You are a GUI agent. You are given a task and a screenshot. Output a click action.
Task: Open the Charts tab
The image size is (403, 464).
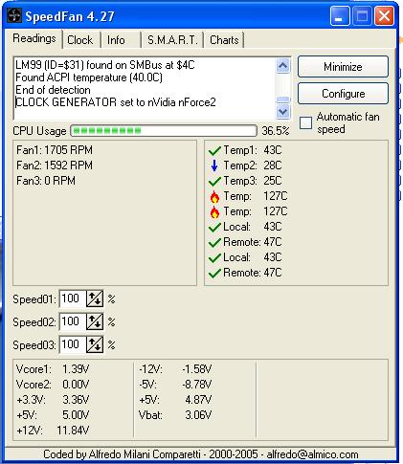[224, 40]
